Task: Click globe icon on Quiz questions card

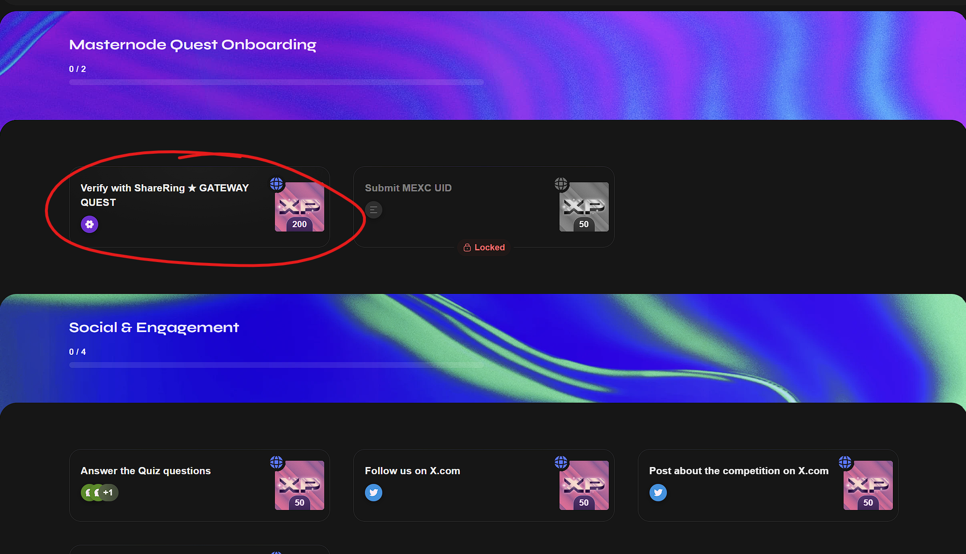Action: [x=276, y=462]
